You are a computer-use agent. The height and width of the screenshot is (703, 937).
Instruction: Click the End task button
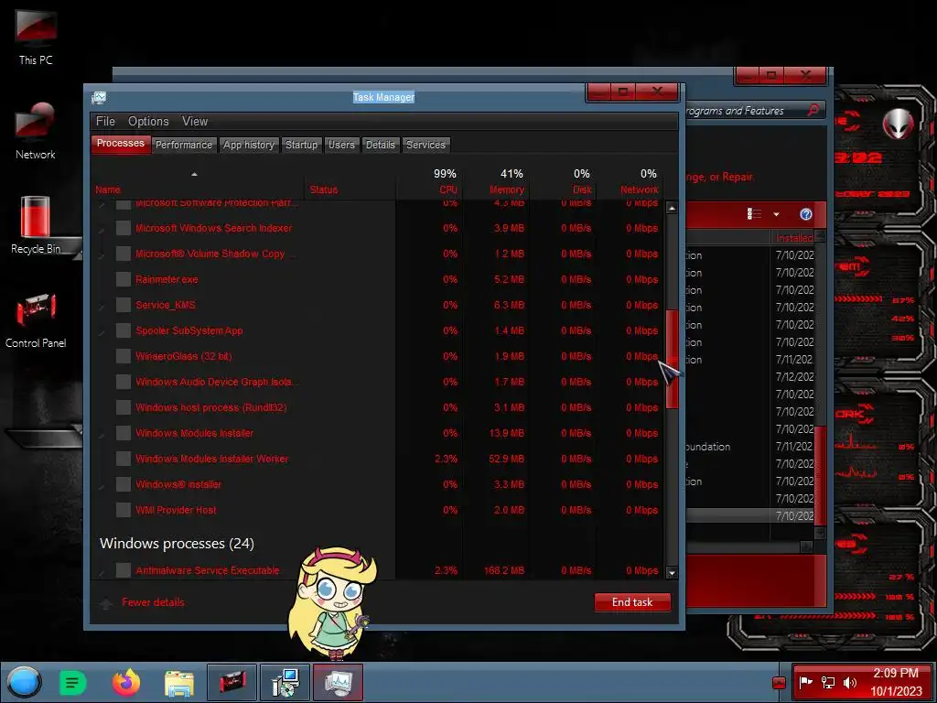[x=632, y=602]
